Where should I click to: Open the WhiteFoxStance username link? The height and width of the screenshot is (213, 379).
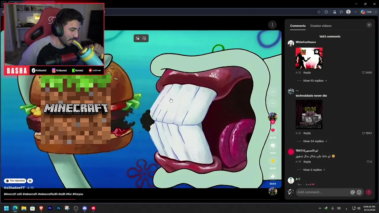pos(306,42)
